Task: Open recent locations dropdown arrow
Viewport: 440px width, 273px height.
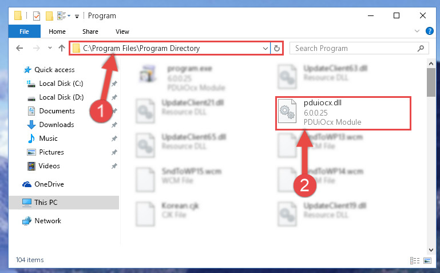Action: (x=50, y=48)
